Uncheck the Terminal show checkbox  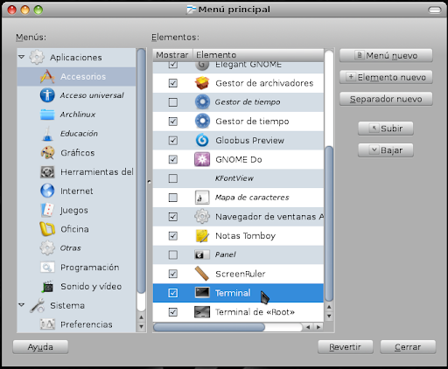pyautogui.click(x=173, y=293)
